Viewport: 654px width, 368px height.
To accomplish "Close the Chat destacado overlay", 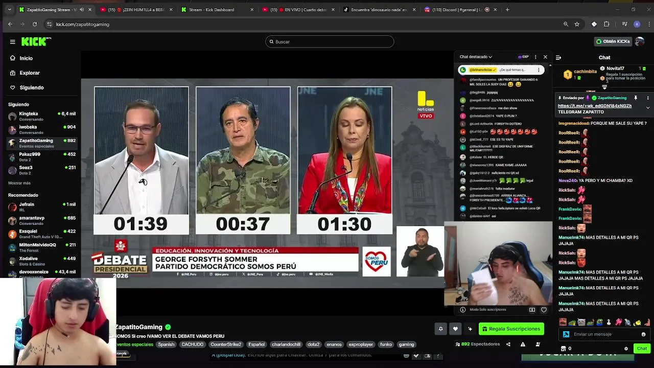I will 545,57.
